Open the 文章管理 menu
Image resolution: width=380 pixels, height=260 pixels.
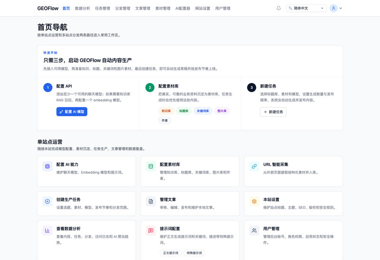[143, 8]
